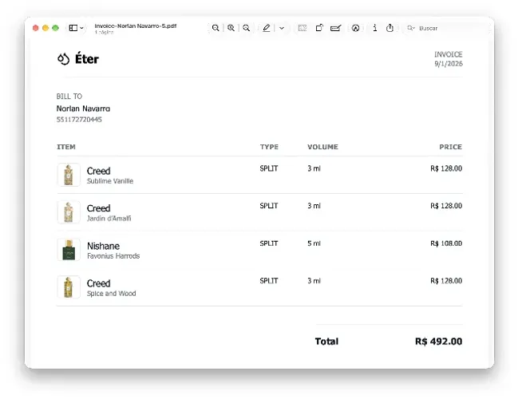Image resolution: width=518 pixels, height=399 pixels.
Task: Minimize window with yellow button
Action: 45,28
